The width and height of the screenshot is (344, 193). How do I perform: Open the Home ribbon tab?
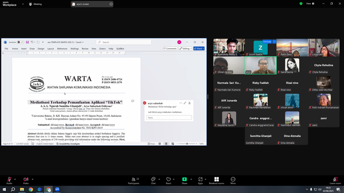tap(15, 49)
